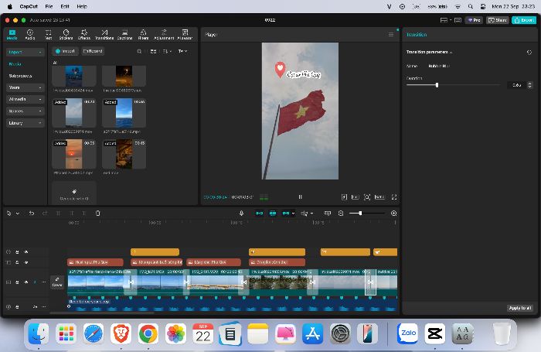Switch media list to grid view

point(154,51)
